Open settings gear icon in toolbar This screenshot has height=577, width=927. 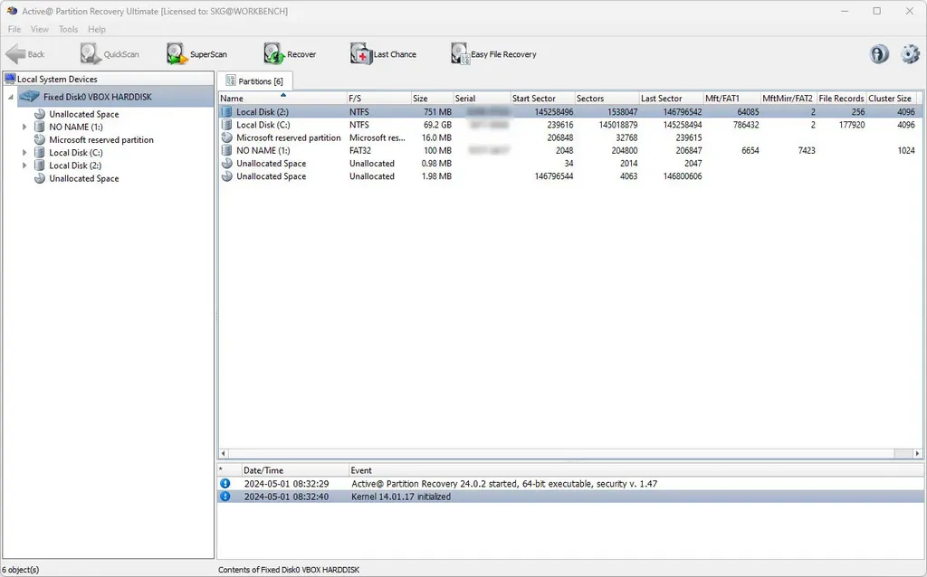(910, 54)
